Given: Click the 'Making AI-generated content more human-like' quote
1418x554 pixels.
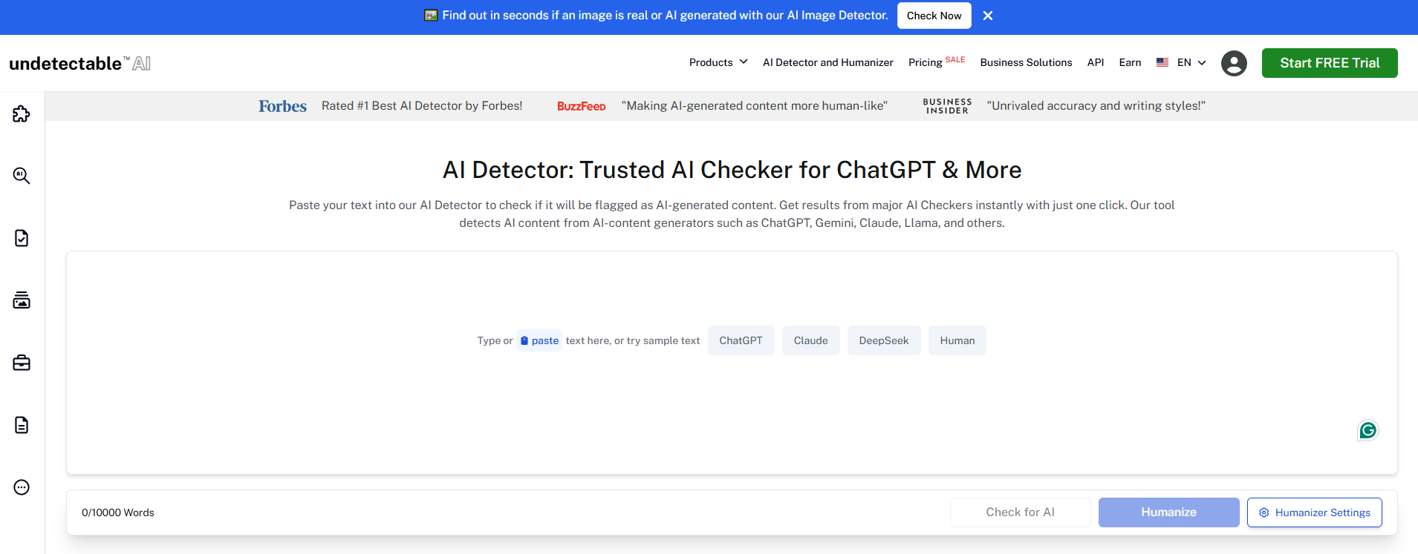Looking at the screenshot, I should [755, 106].
